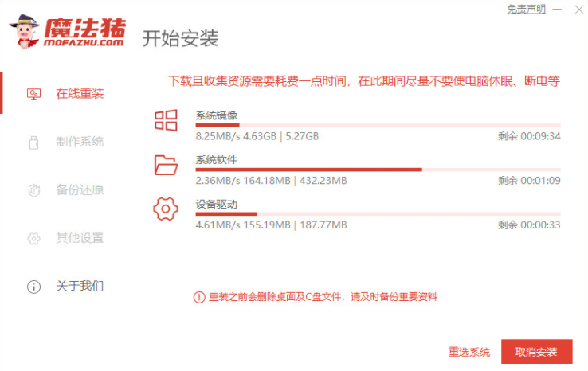Open the 关于我们 sidebar tab
The image size is (588, 371).
(x=80, y=287)
